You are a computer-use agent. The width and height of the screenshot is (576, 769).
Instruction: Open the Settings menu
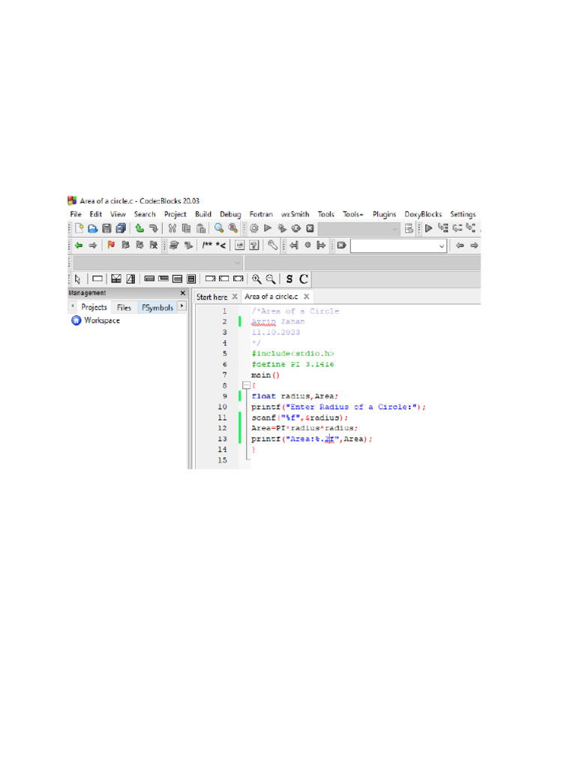[463, 214]
